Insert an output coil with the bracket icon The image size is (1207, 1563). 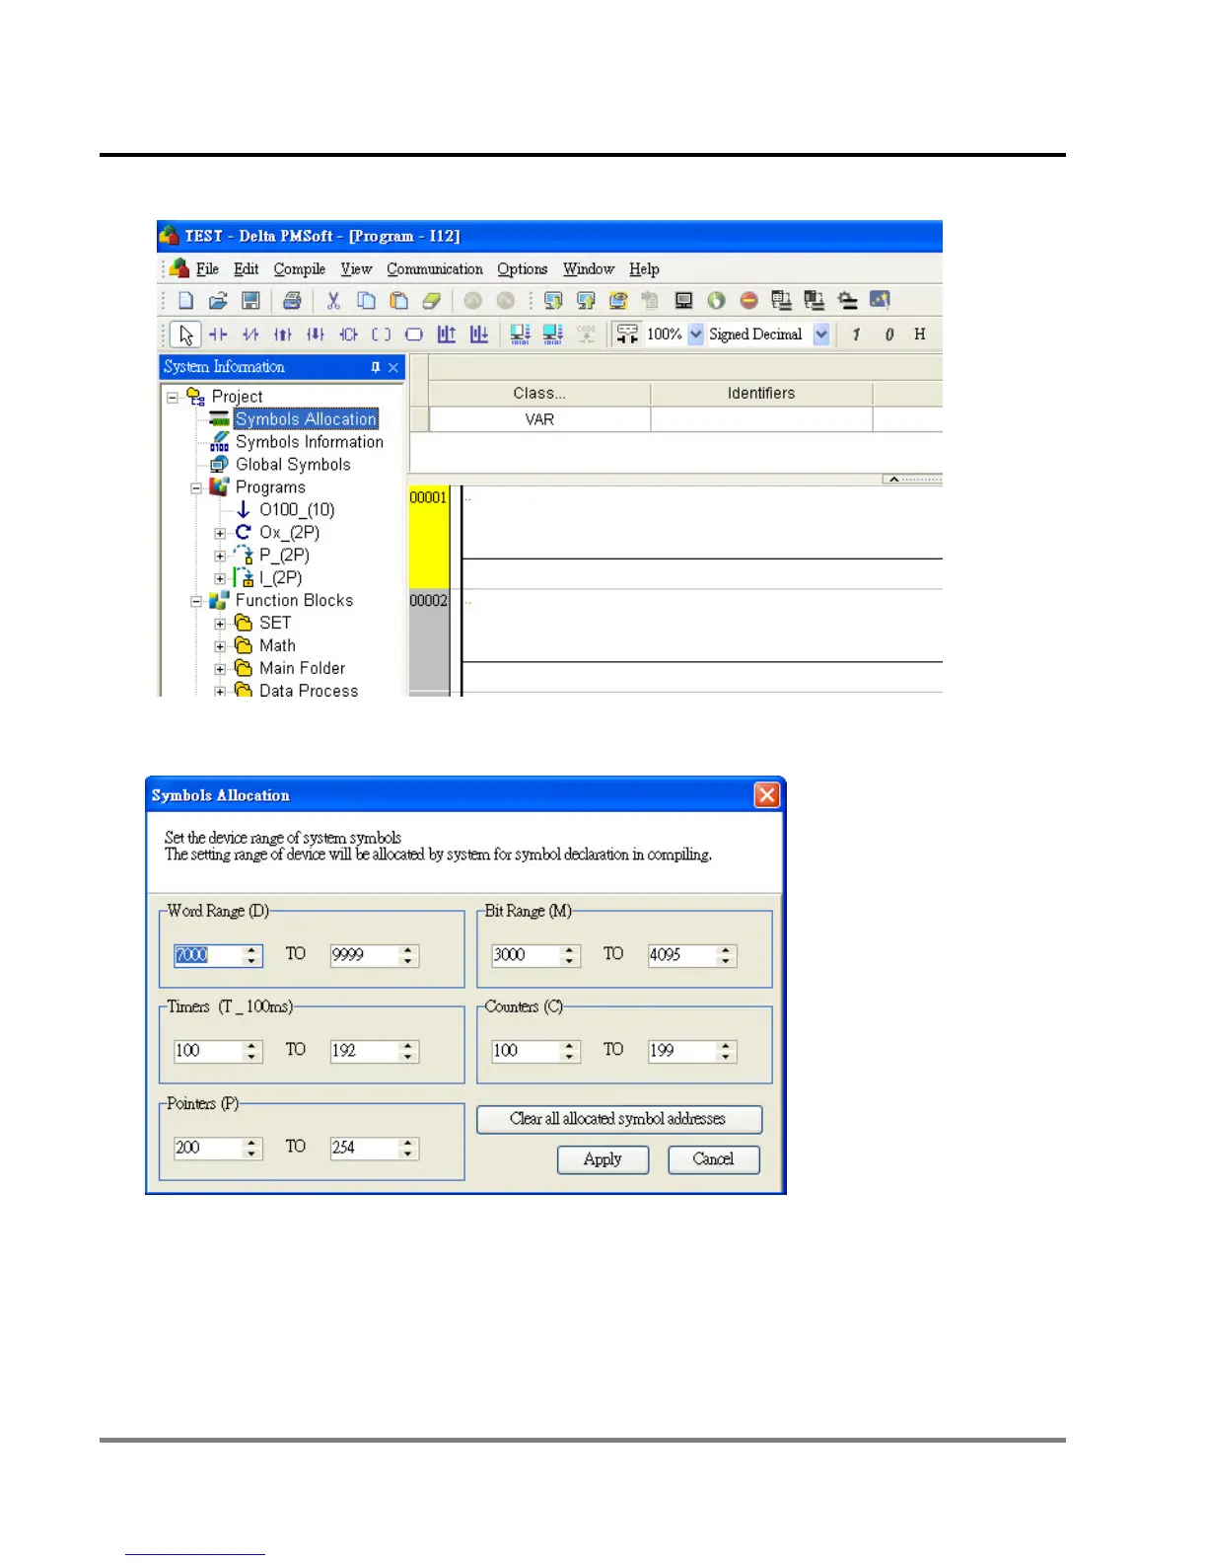382,335
